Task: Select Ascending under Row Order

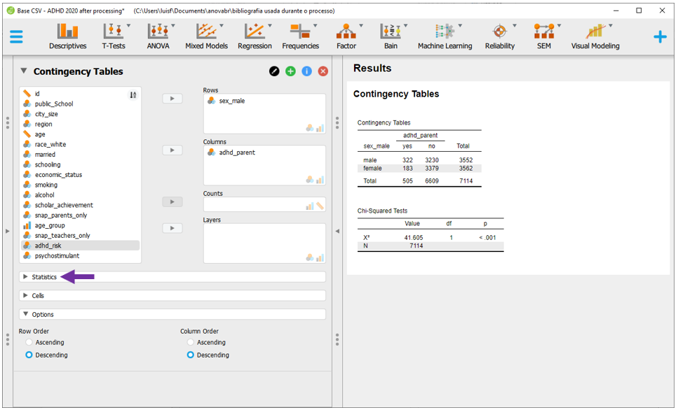Action: (x=29, y=343)
